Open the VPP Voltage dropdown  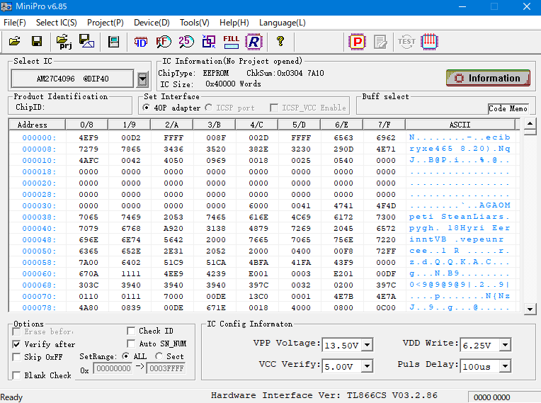pyautogui.click(x=367, y=345)
